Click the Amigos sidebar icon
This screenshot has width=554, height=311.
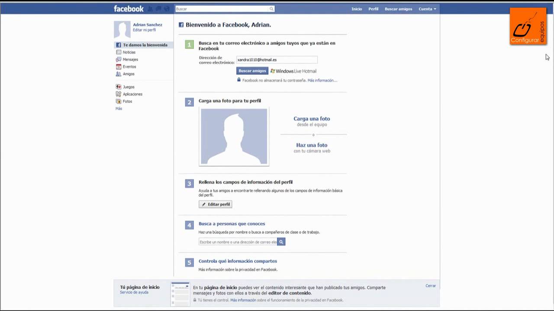click(x=118, y=74)
